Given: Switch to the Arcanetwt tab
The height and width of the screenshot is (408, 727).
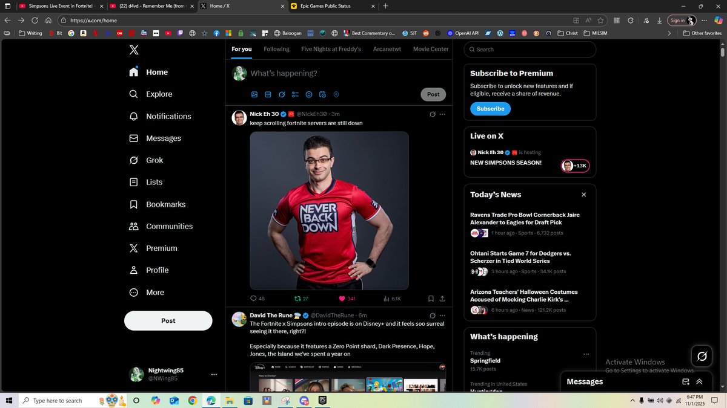Looking at the screenshot, I should [x=387, y=49].
